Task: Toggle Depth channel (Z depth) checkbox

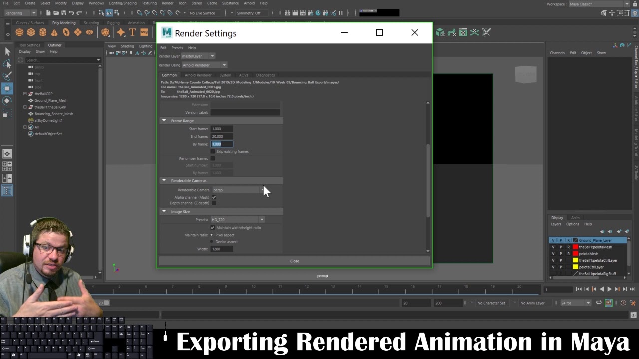Action: coord(214,203)
